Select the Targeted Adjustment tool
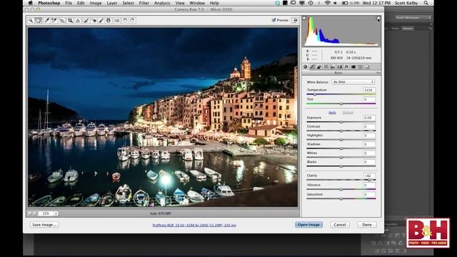This screenshot has width=457, height=257. point(62,21)
